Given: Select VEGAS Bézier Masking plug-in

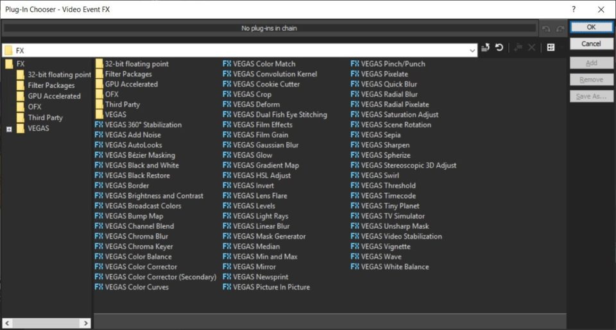Looking at the screenshot, I should (135, 155).
